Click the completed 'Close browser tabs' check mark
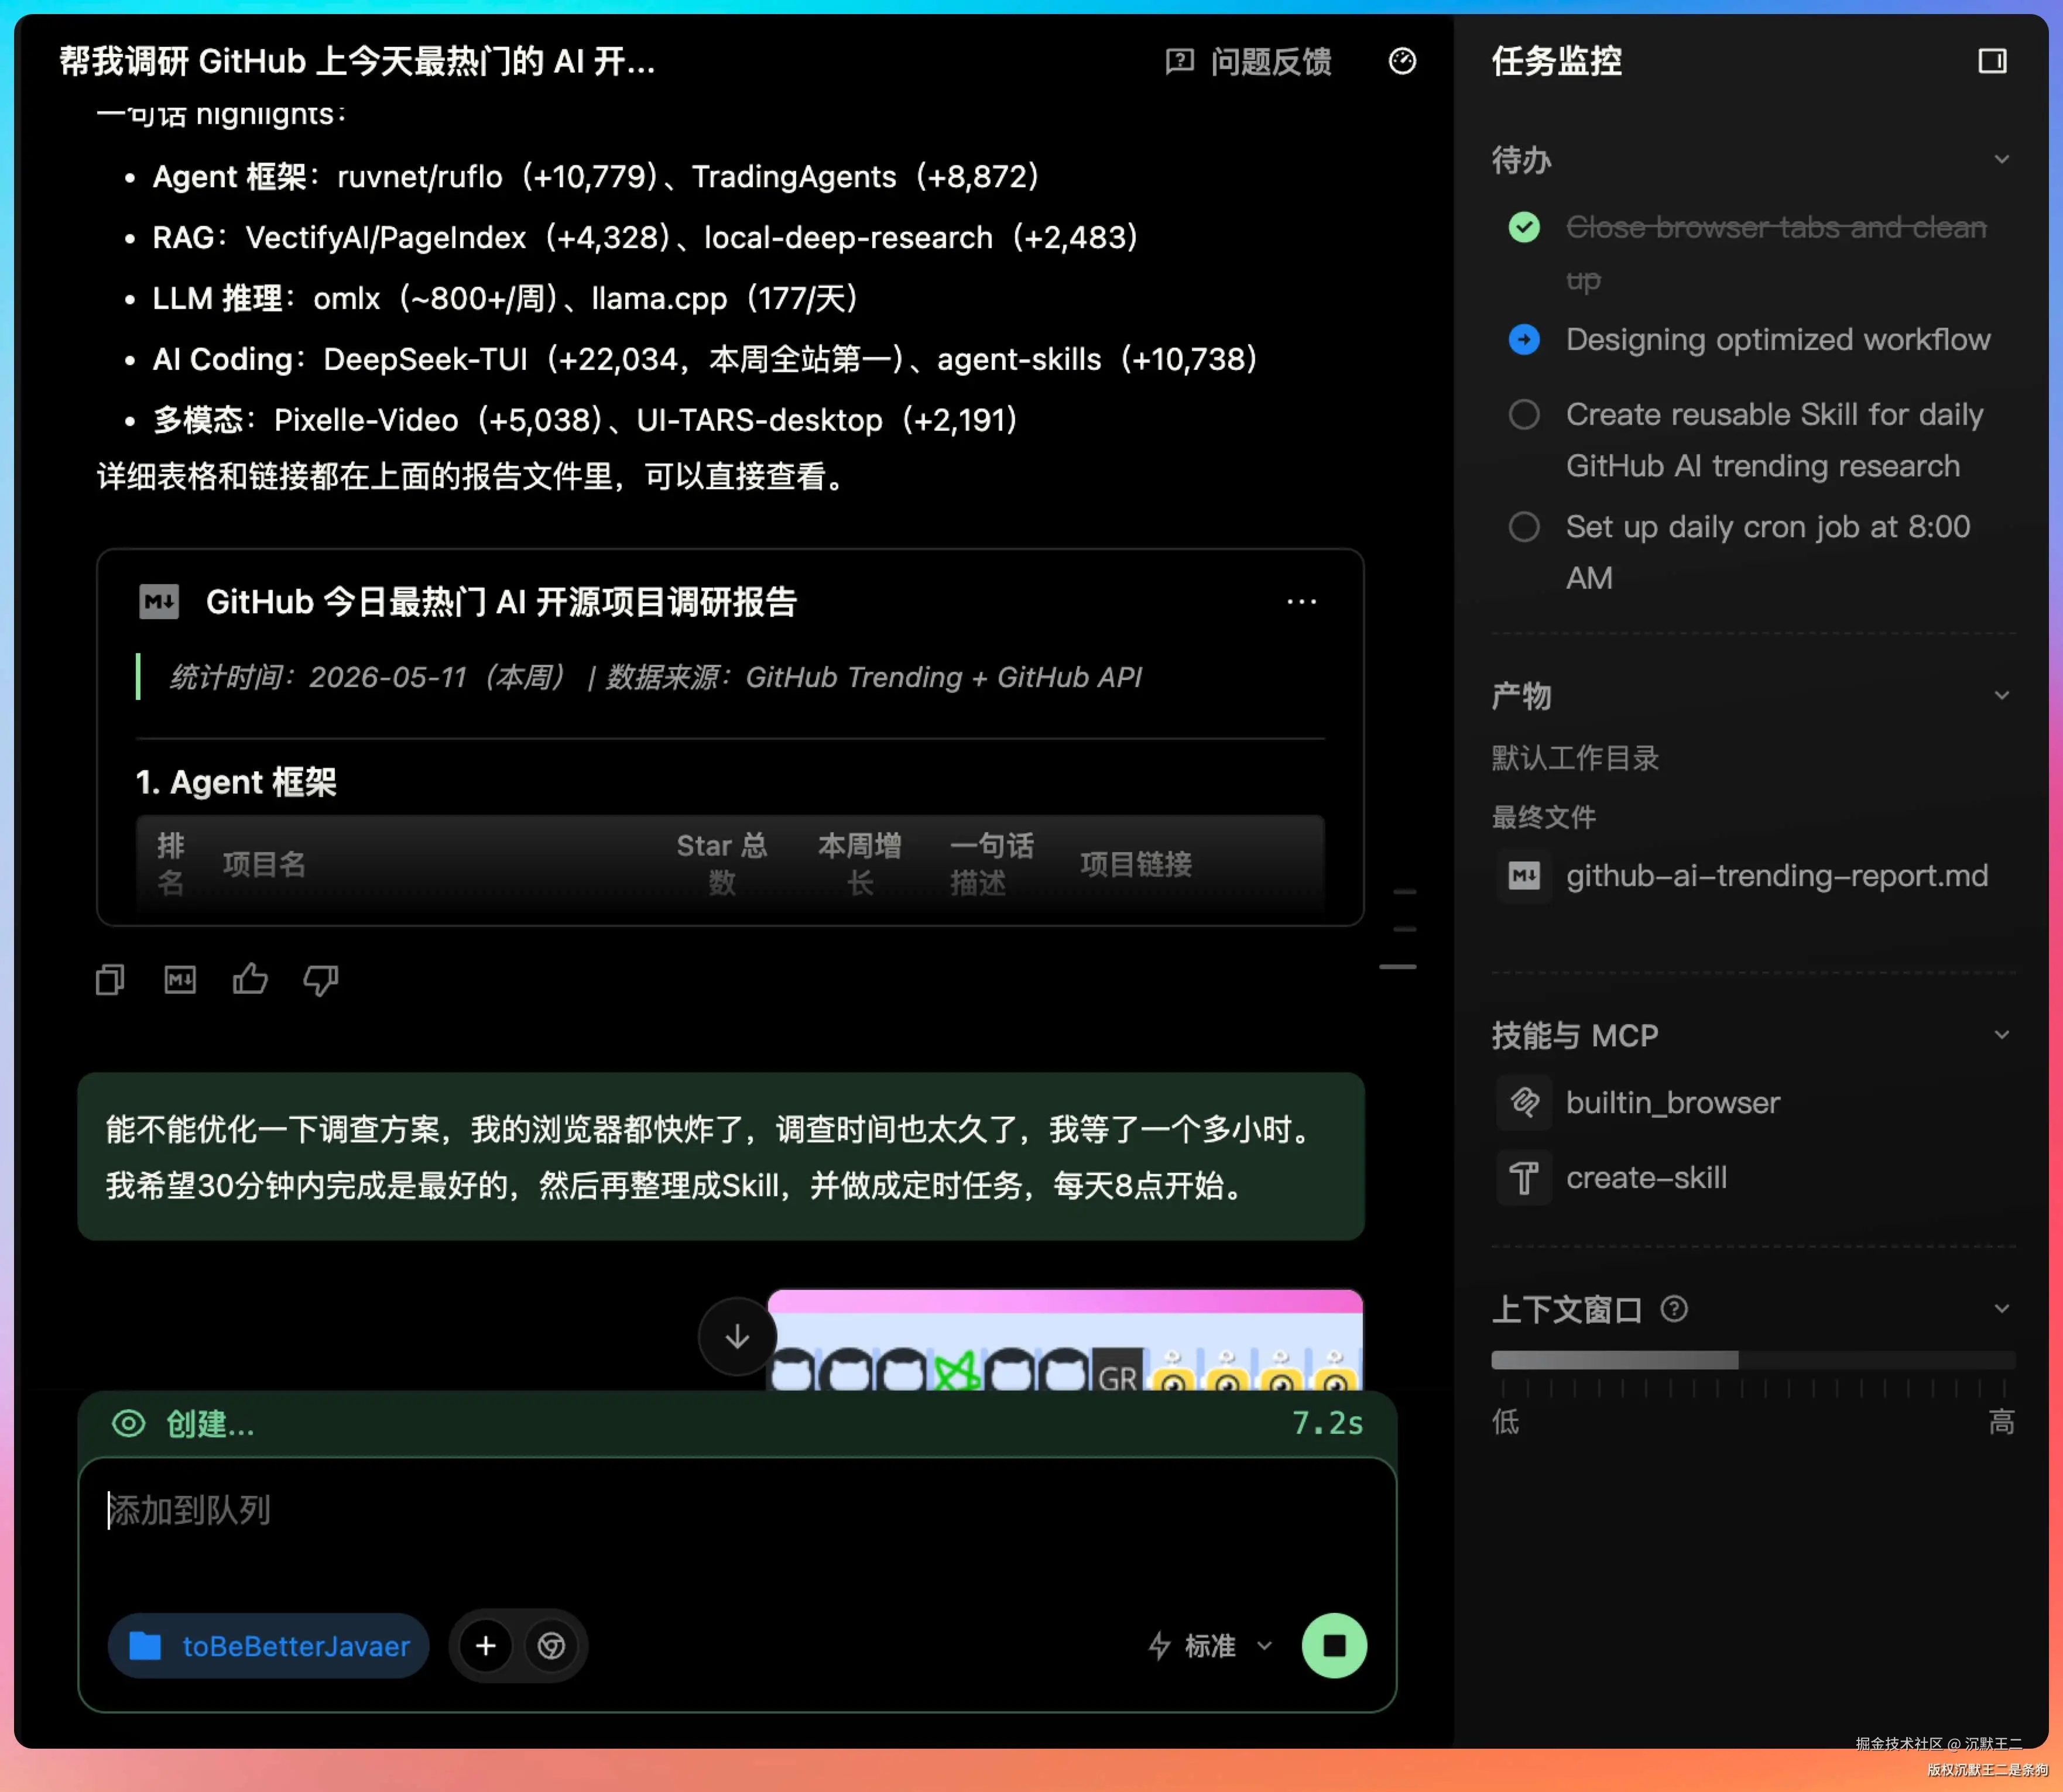 [x=1524, y=227]
